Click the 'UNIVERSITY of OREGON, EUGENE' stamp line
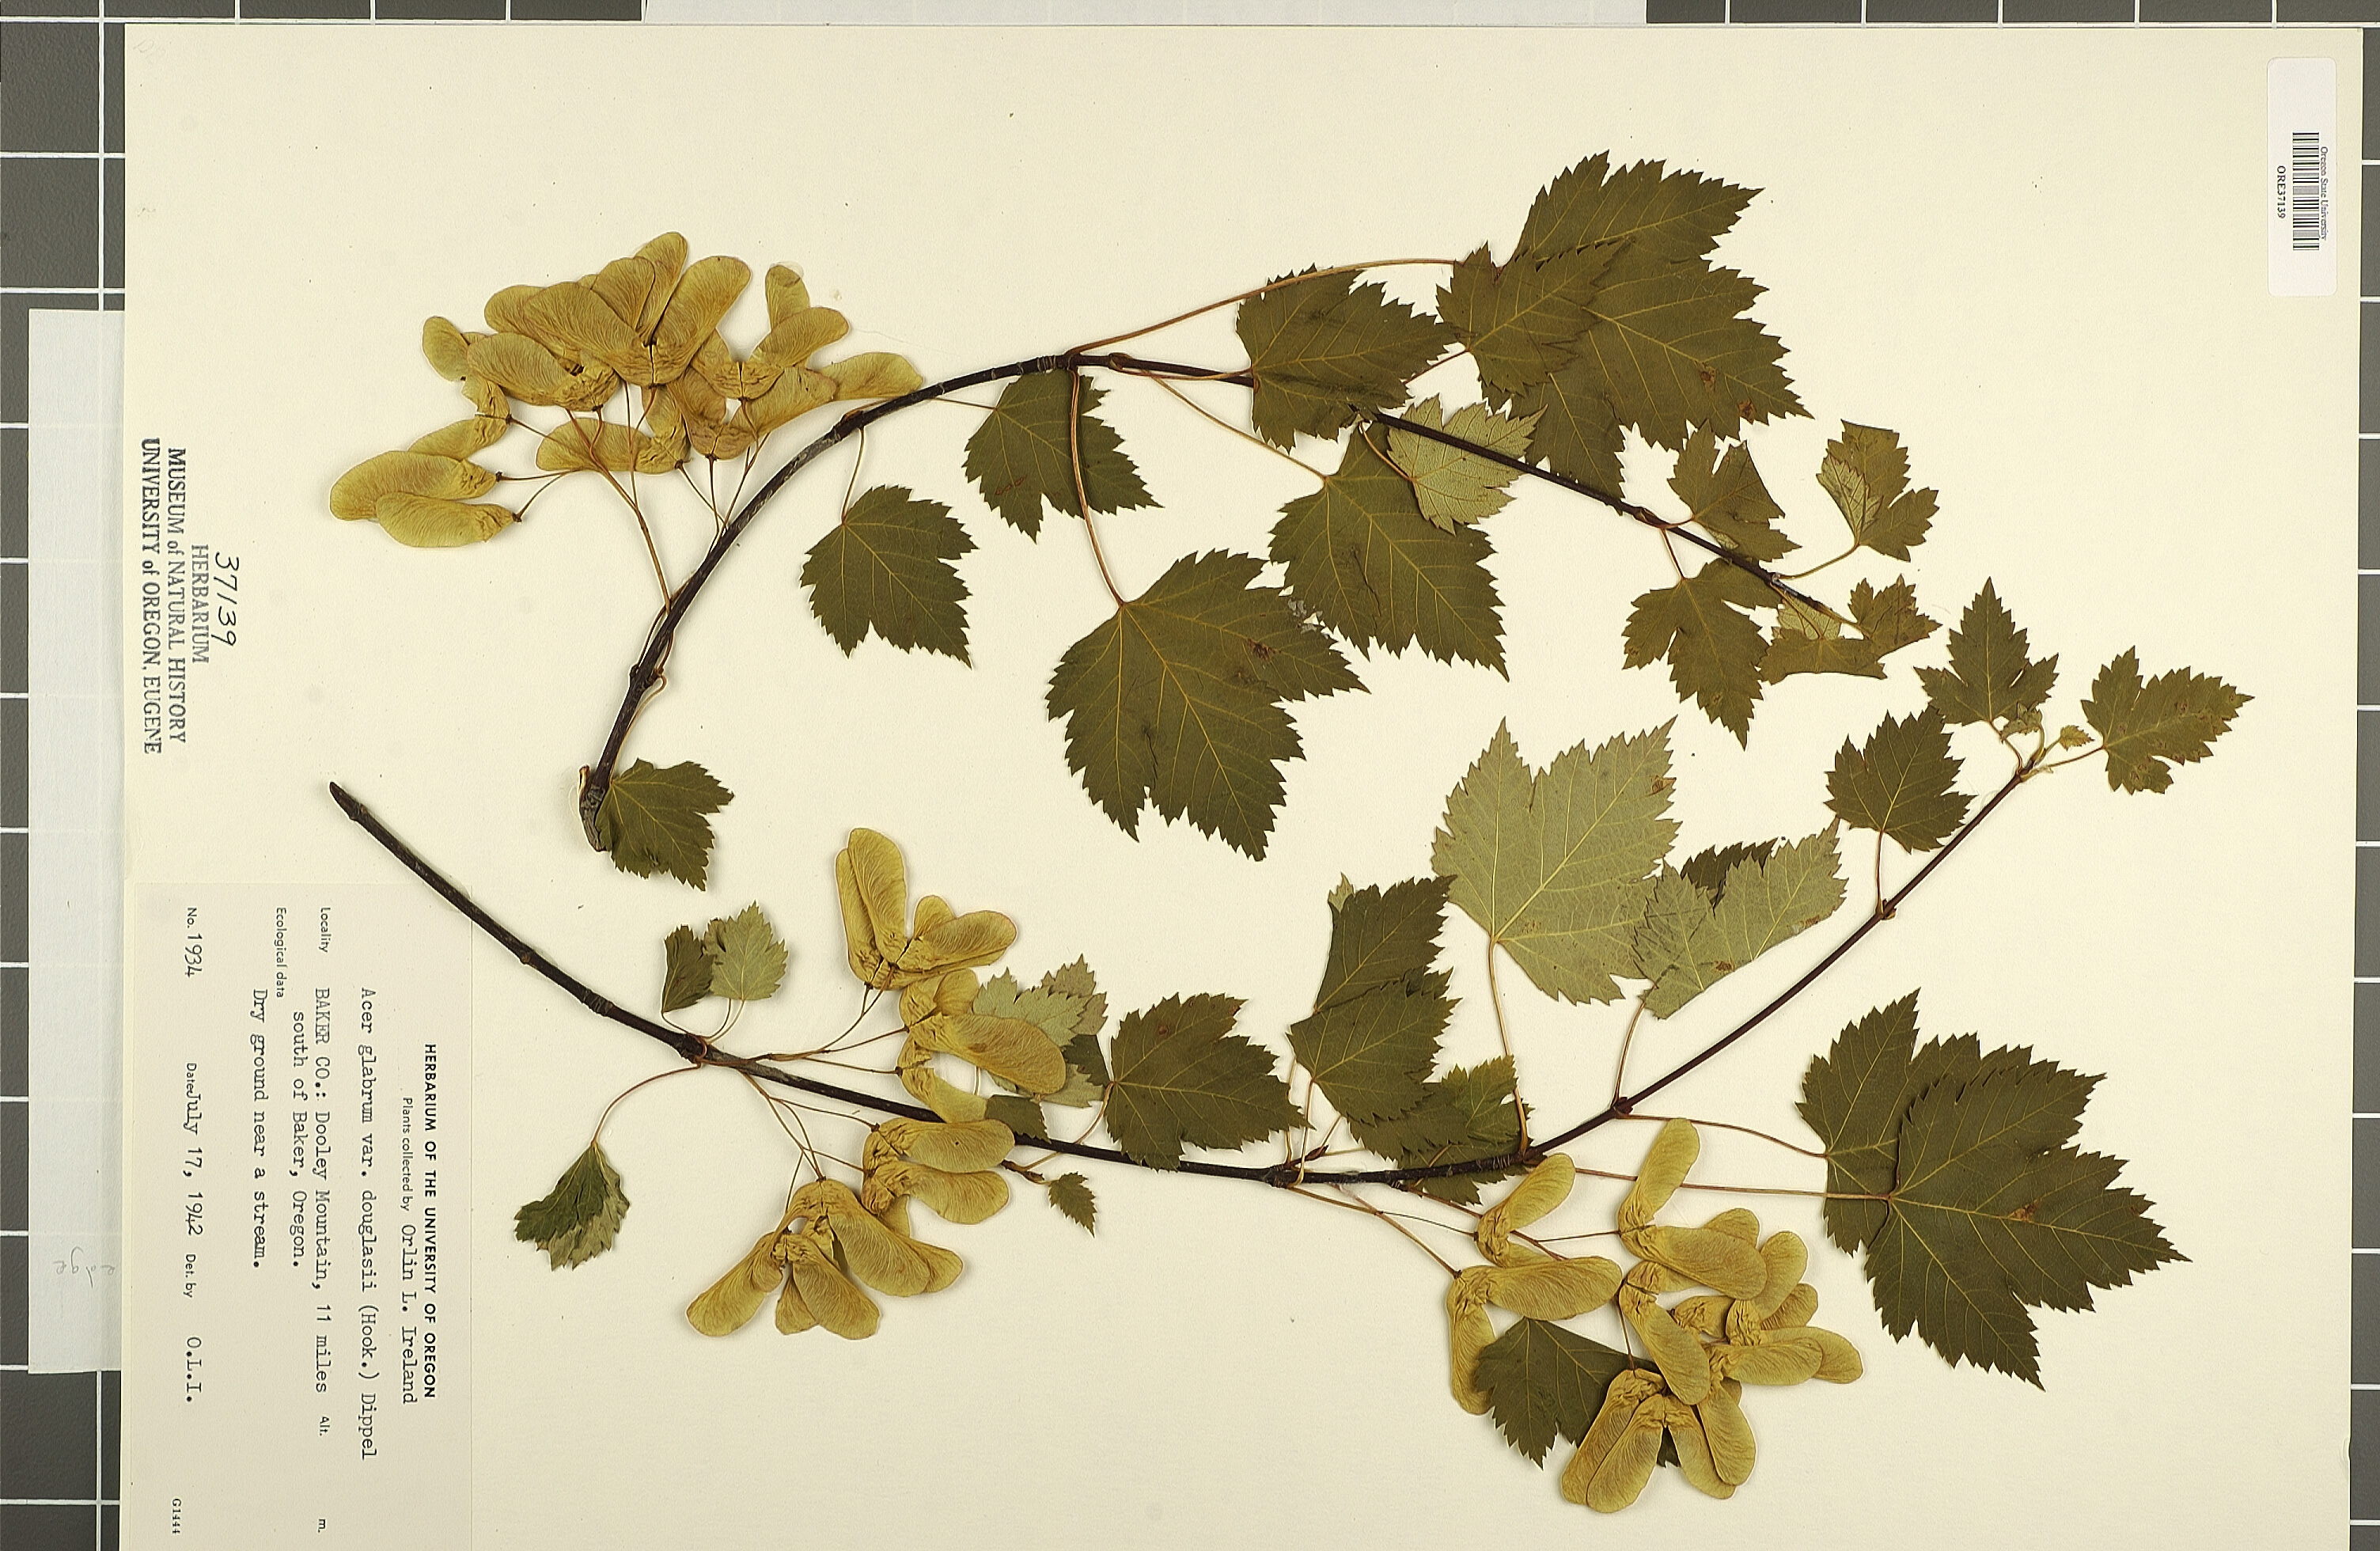Viewport: 2380px width, 1551px height. click(x=151, y=594)
